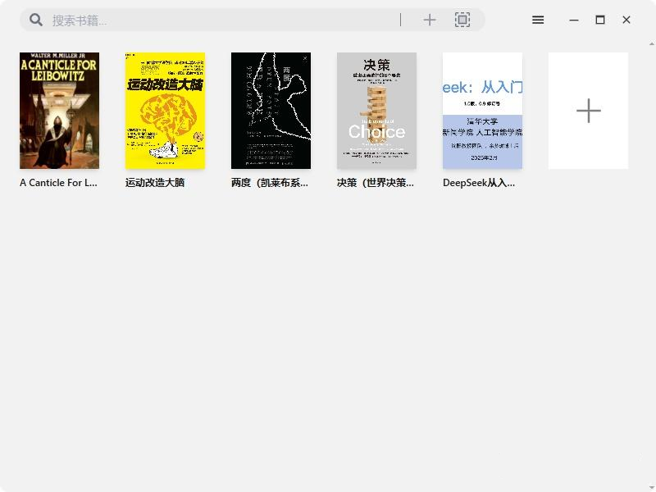Open the yellow 运动改造大脑 book cover
The image size is (656, 492).
pyautogui.click(x=166, y=111)
